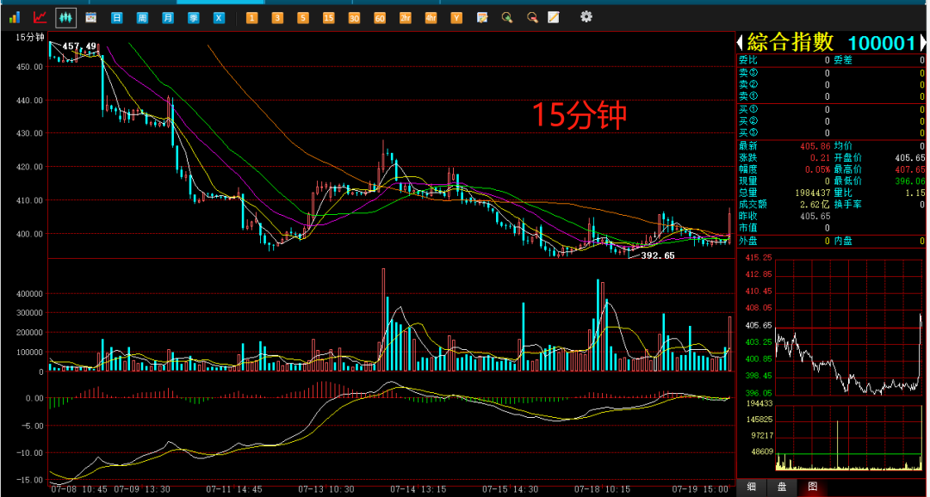Image resolution: width=930 pixels, height=497 pixels.
Task: Select the 1-minute timeframe button
Action: [252, 18]
